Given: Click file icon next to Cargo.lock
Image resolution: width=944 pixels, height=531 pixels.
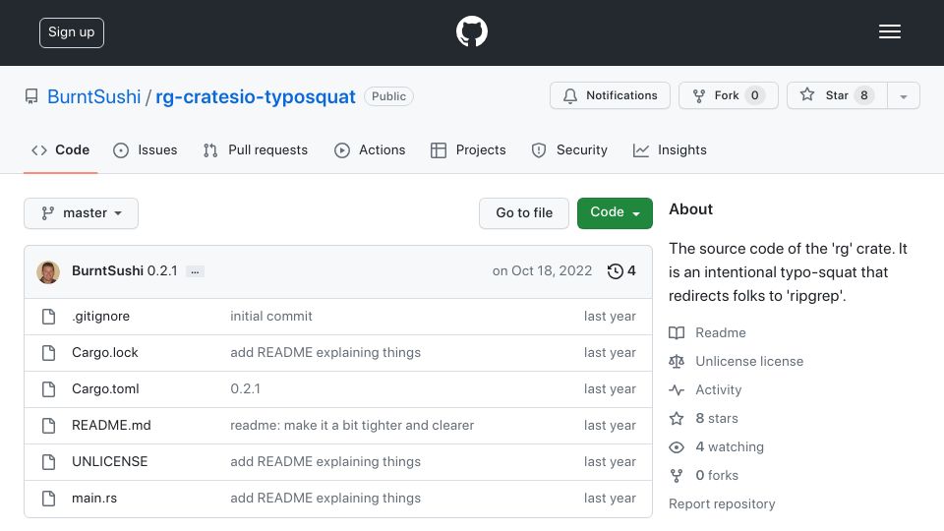Looking at the screenshot, I should click(x=49, y=353).
